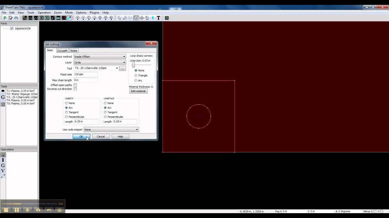Open the Plugins menu
The image size is (389, 218).
click(94, 13)
